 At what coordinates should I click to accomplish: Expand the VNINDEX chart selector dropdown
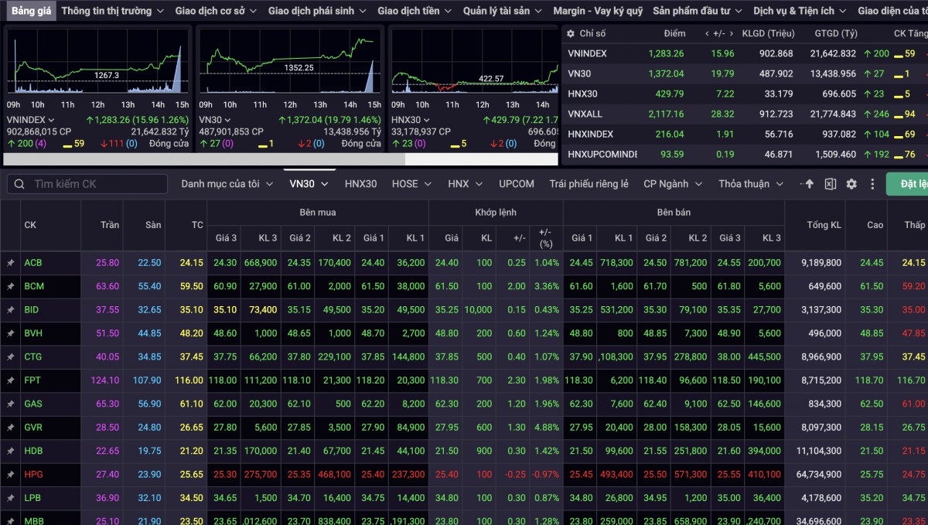coord(51,121)
